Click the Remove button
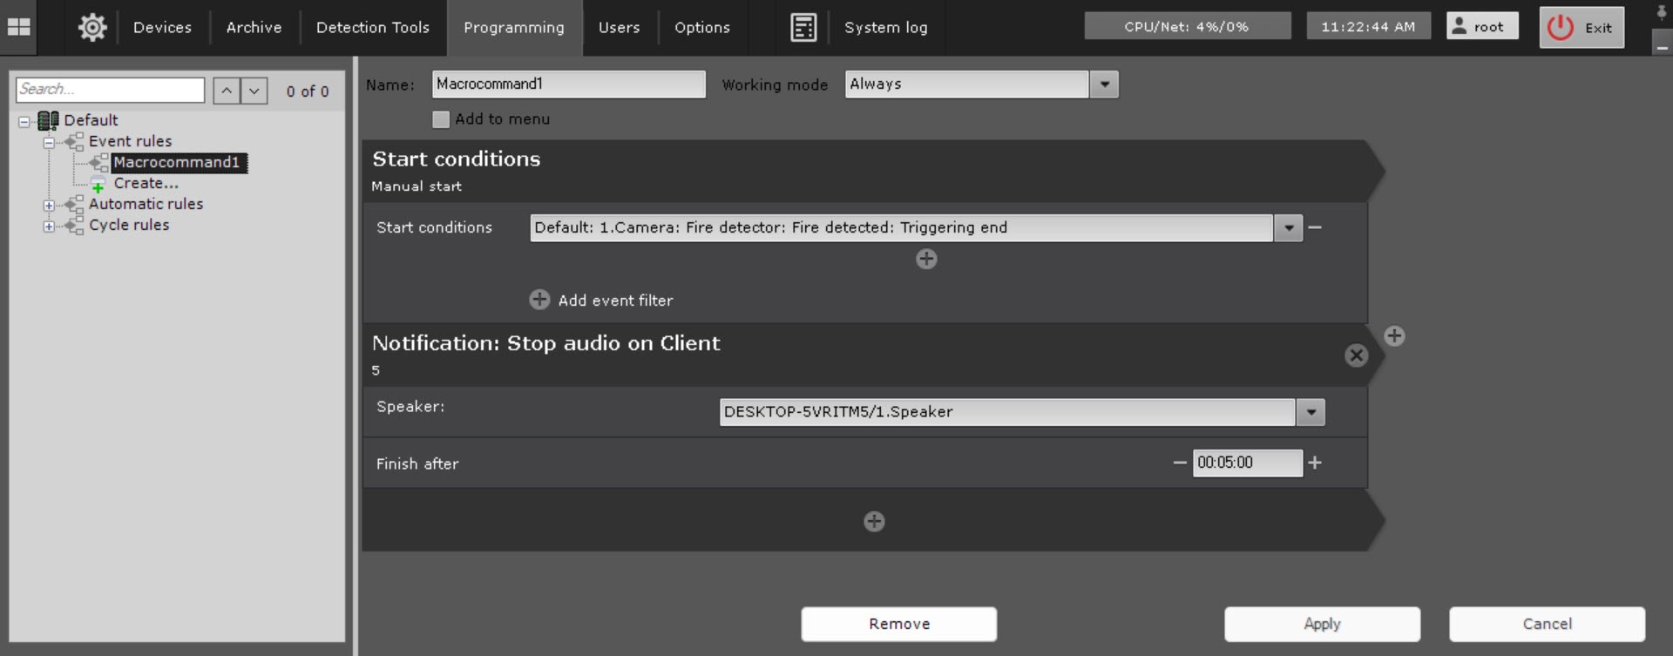 click(x=899, y=624)
